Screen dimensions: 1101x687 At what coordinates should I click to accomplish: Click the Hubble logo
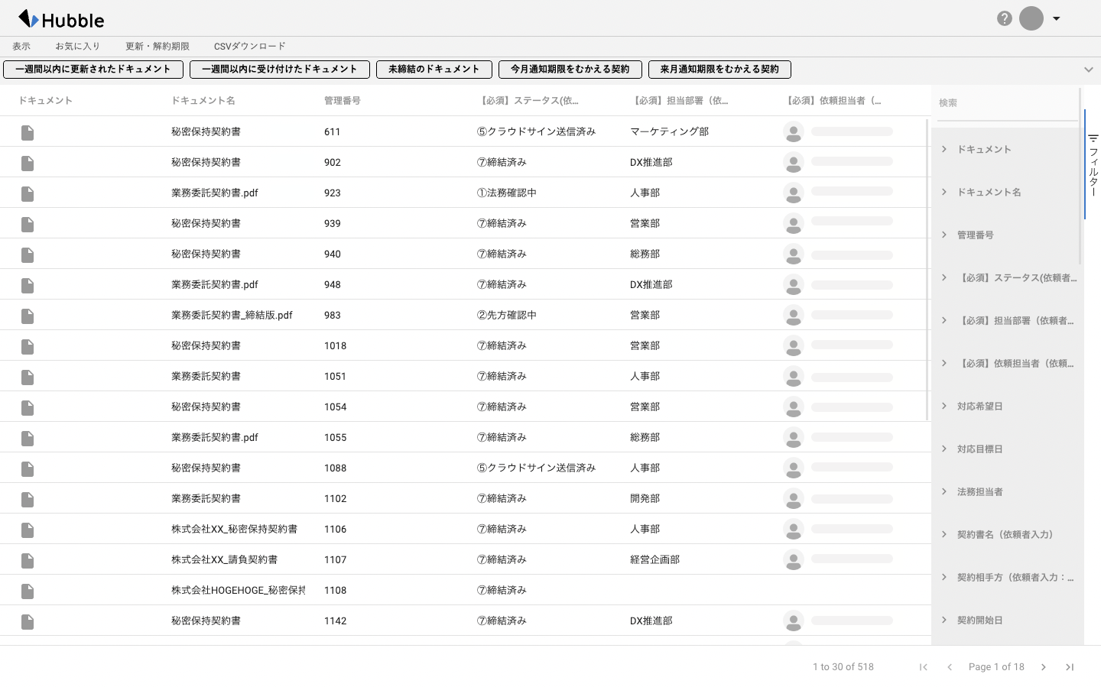point(61,19)
